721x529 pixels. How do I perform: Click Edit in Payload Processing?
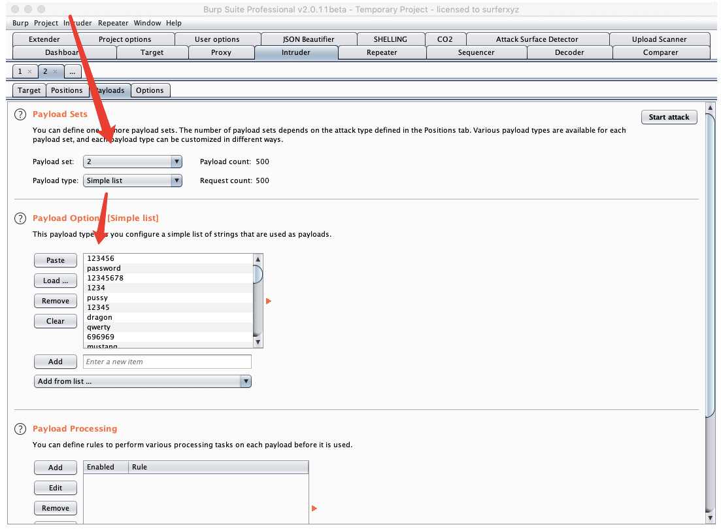click(56, 488)
